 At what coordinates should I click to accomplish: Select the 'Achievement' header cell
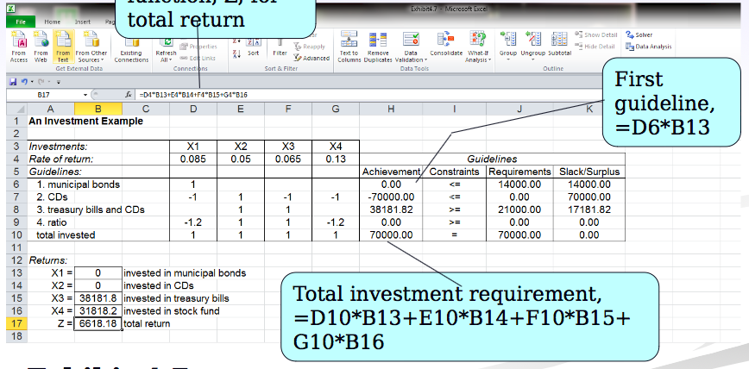391,172
